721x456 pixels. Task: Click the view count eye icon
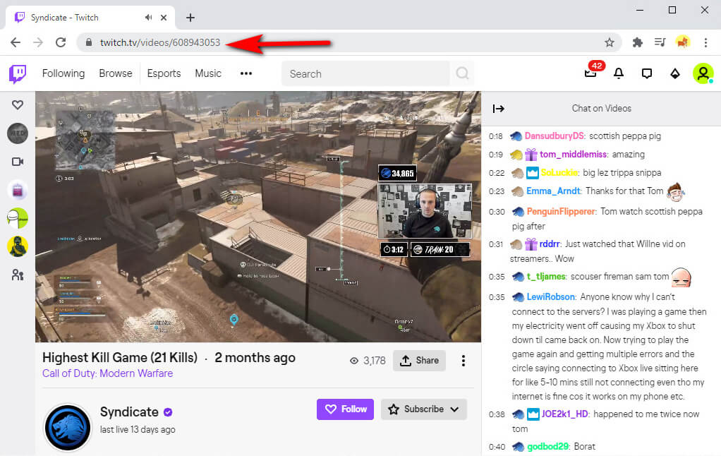[354, 361]
